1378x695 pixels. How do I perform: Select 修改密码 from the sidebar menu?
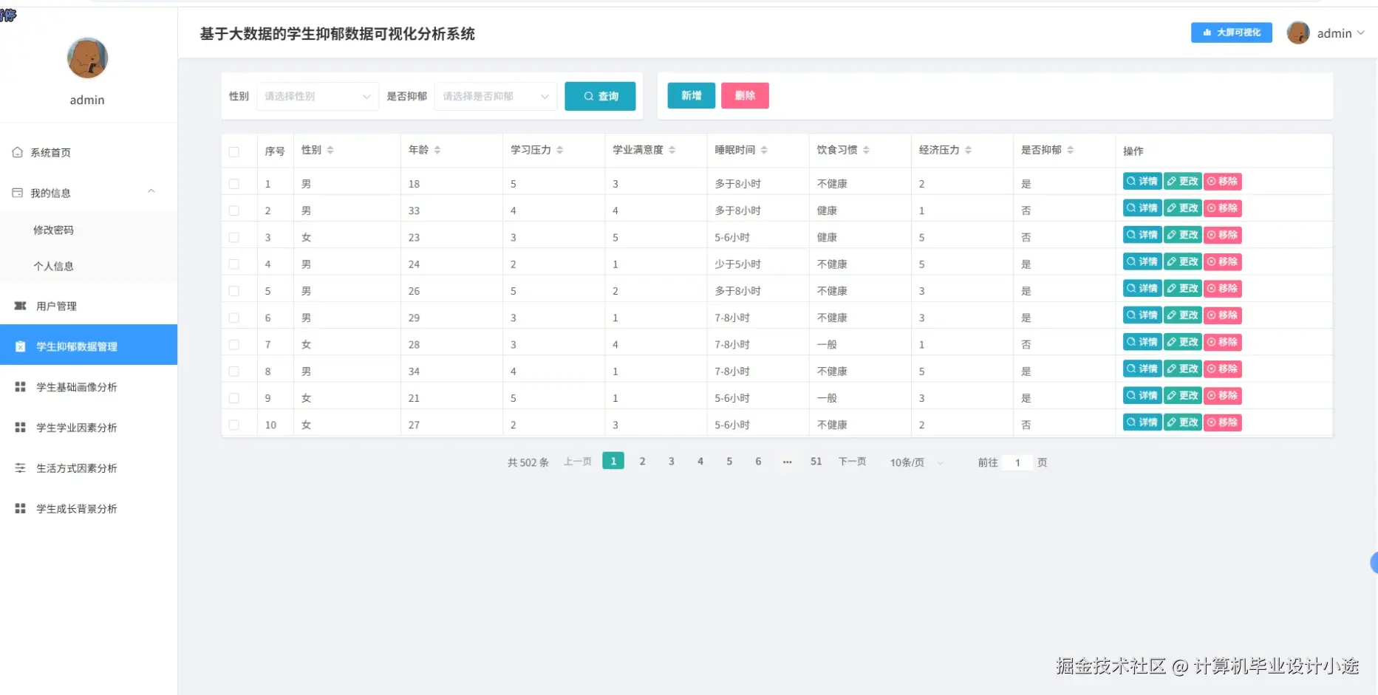pyautogui.click(x=52, y=230)
